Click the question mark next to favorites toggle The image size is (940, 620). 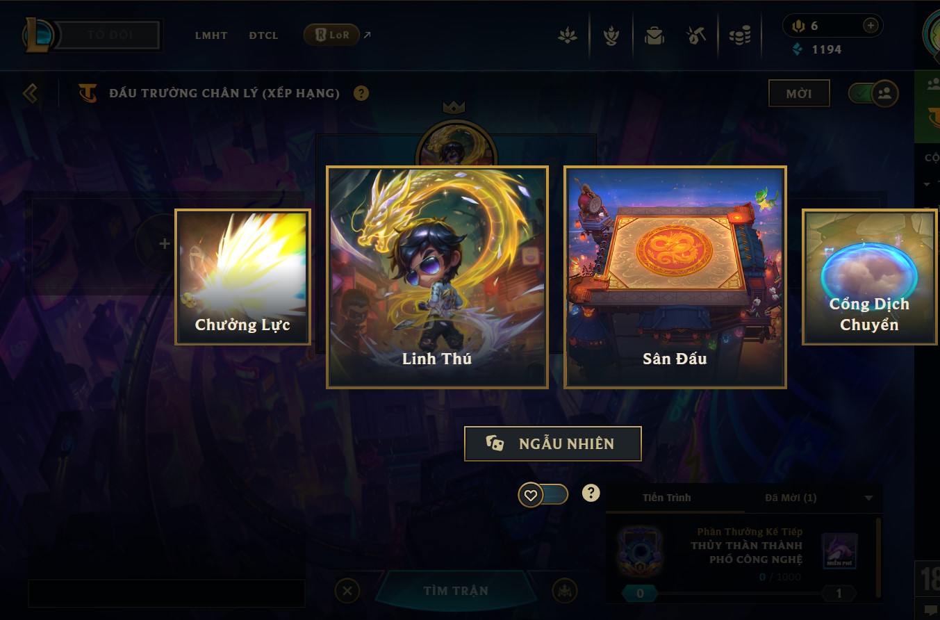click(x=591, y=493)
